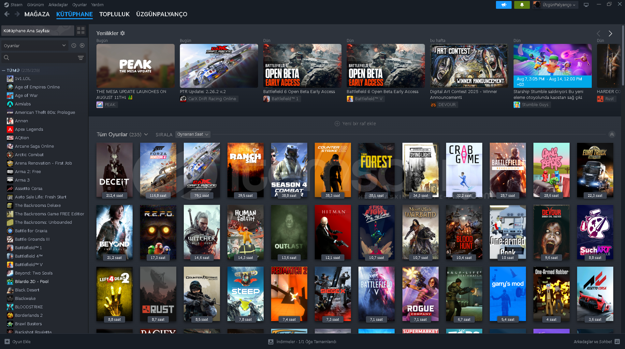Open the Görünüm menu
625x349 pixels.
click(36, 5)
